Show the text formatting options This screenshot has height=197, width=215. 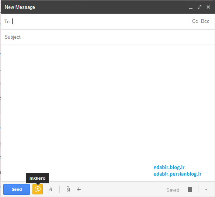click(50, 190)
